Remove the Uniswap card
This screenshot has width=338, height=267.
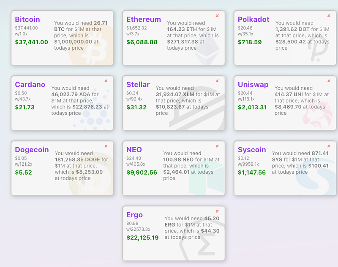click(x=329, y=81)
